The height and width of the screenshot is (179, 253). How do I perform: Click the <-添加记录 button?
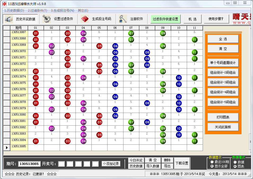pos(111,164)
